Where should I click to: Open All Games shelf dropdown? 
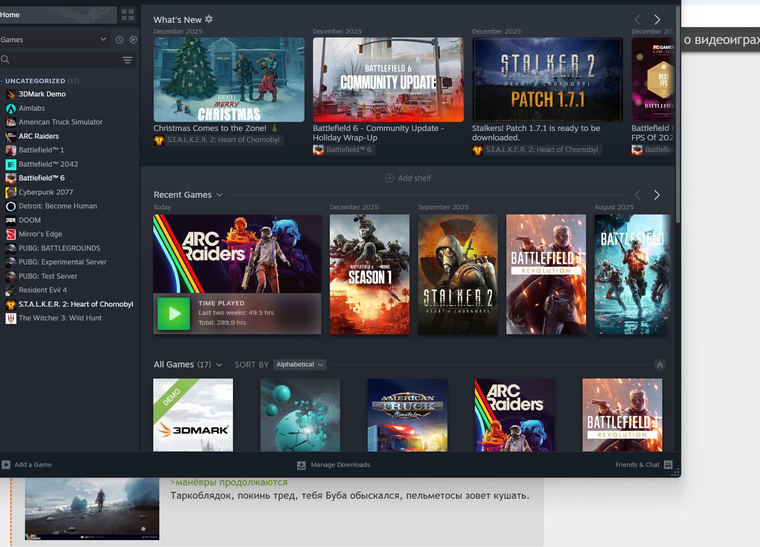219,365
